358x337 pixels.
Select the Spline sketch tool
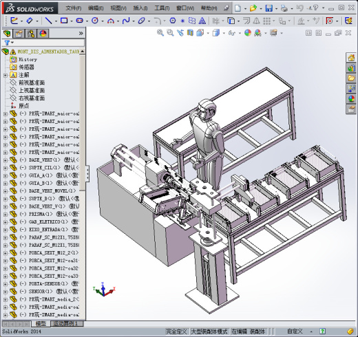(126, 21)
